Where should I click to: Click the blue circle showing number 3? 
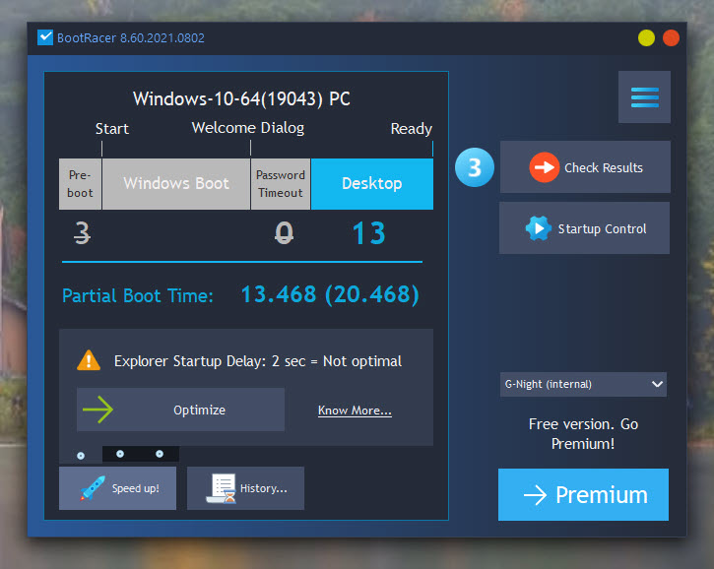click(x=475, y=167)
